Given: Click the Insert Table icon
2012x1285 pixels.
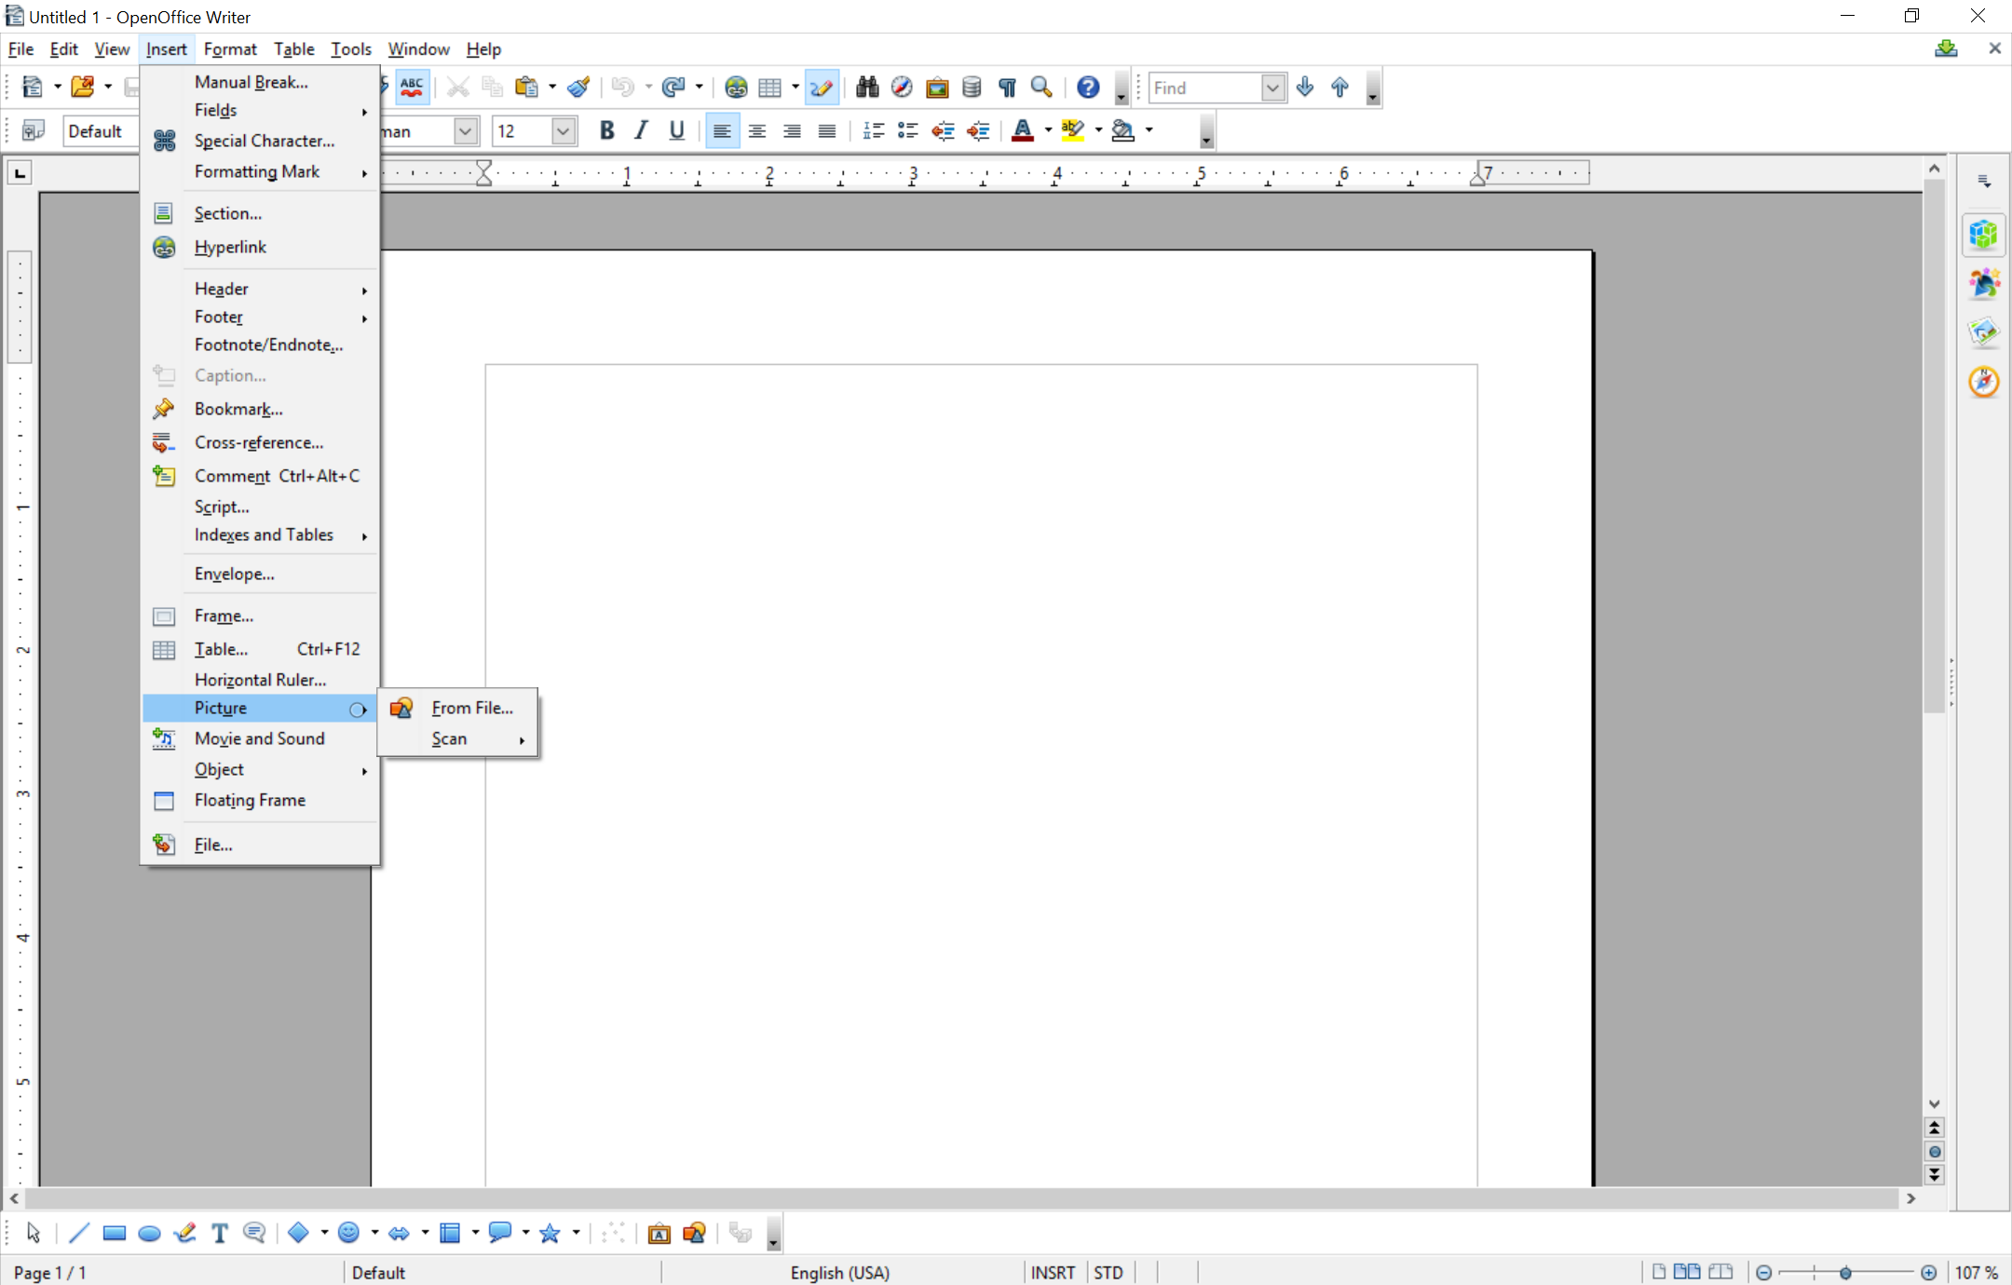Looking at the screenshot, I should pos(770,88).
